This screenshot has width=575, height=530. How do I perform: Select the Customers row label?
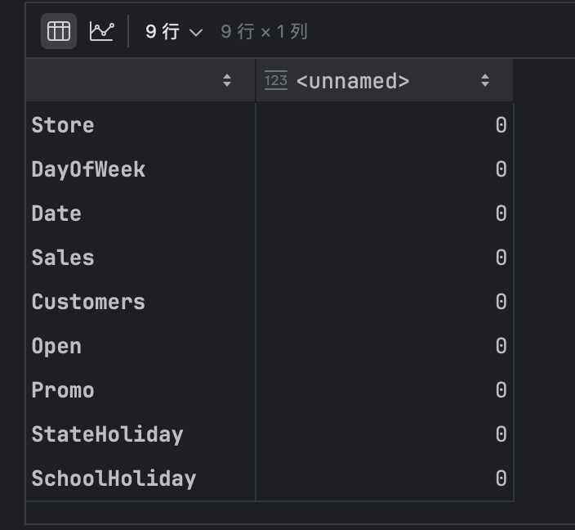click(88, 302)
